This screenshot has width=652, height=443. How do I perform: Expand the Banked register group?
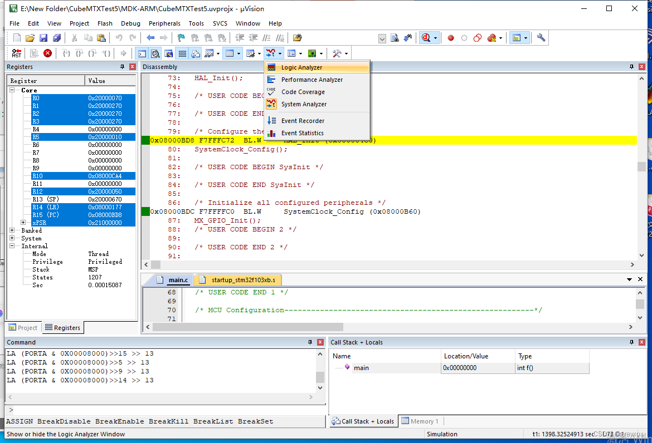(12, 230)
